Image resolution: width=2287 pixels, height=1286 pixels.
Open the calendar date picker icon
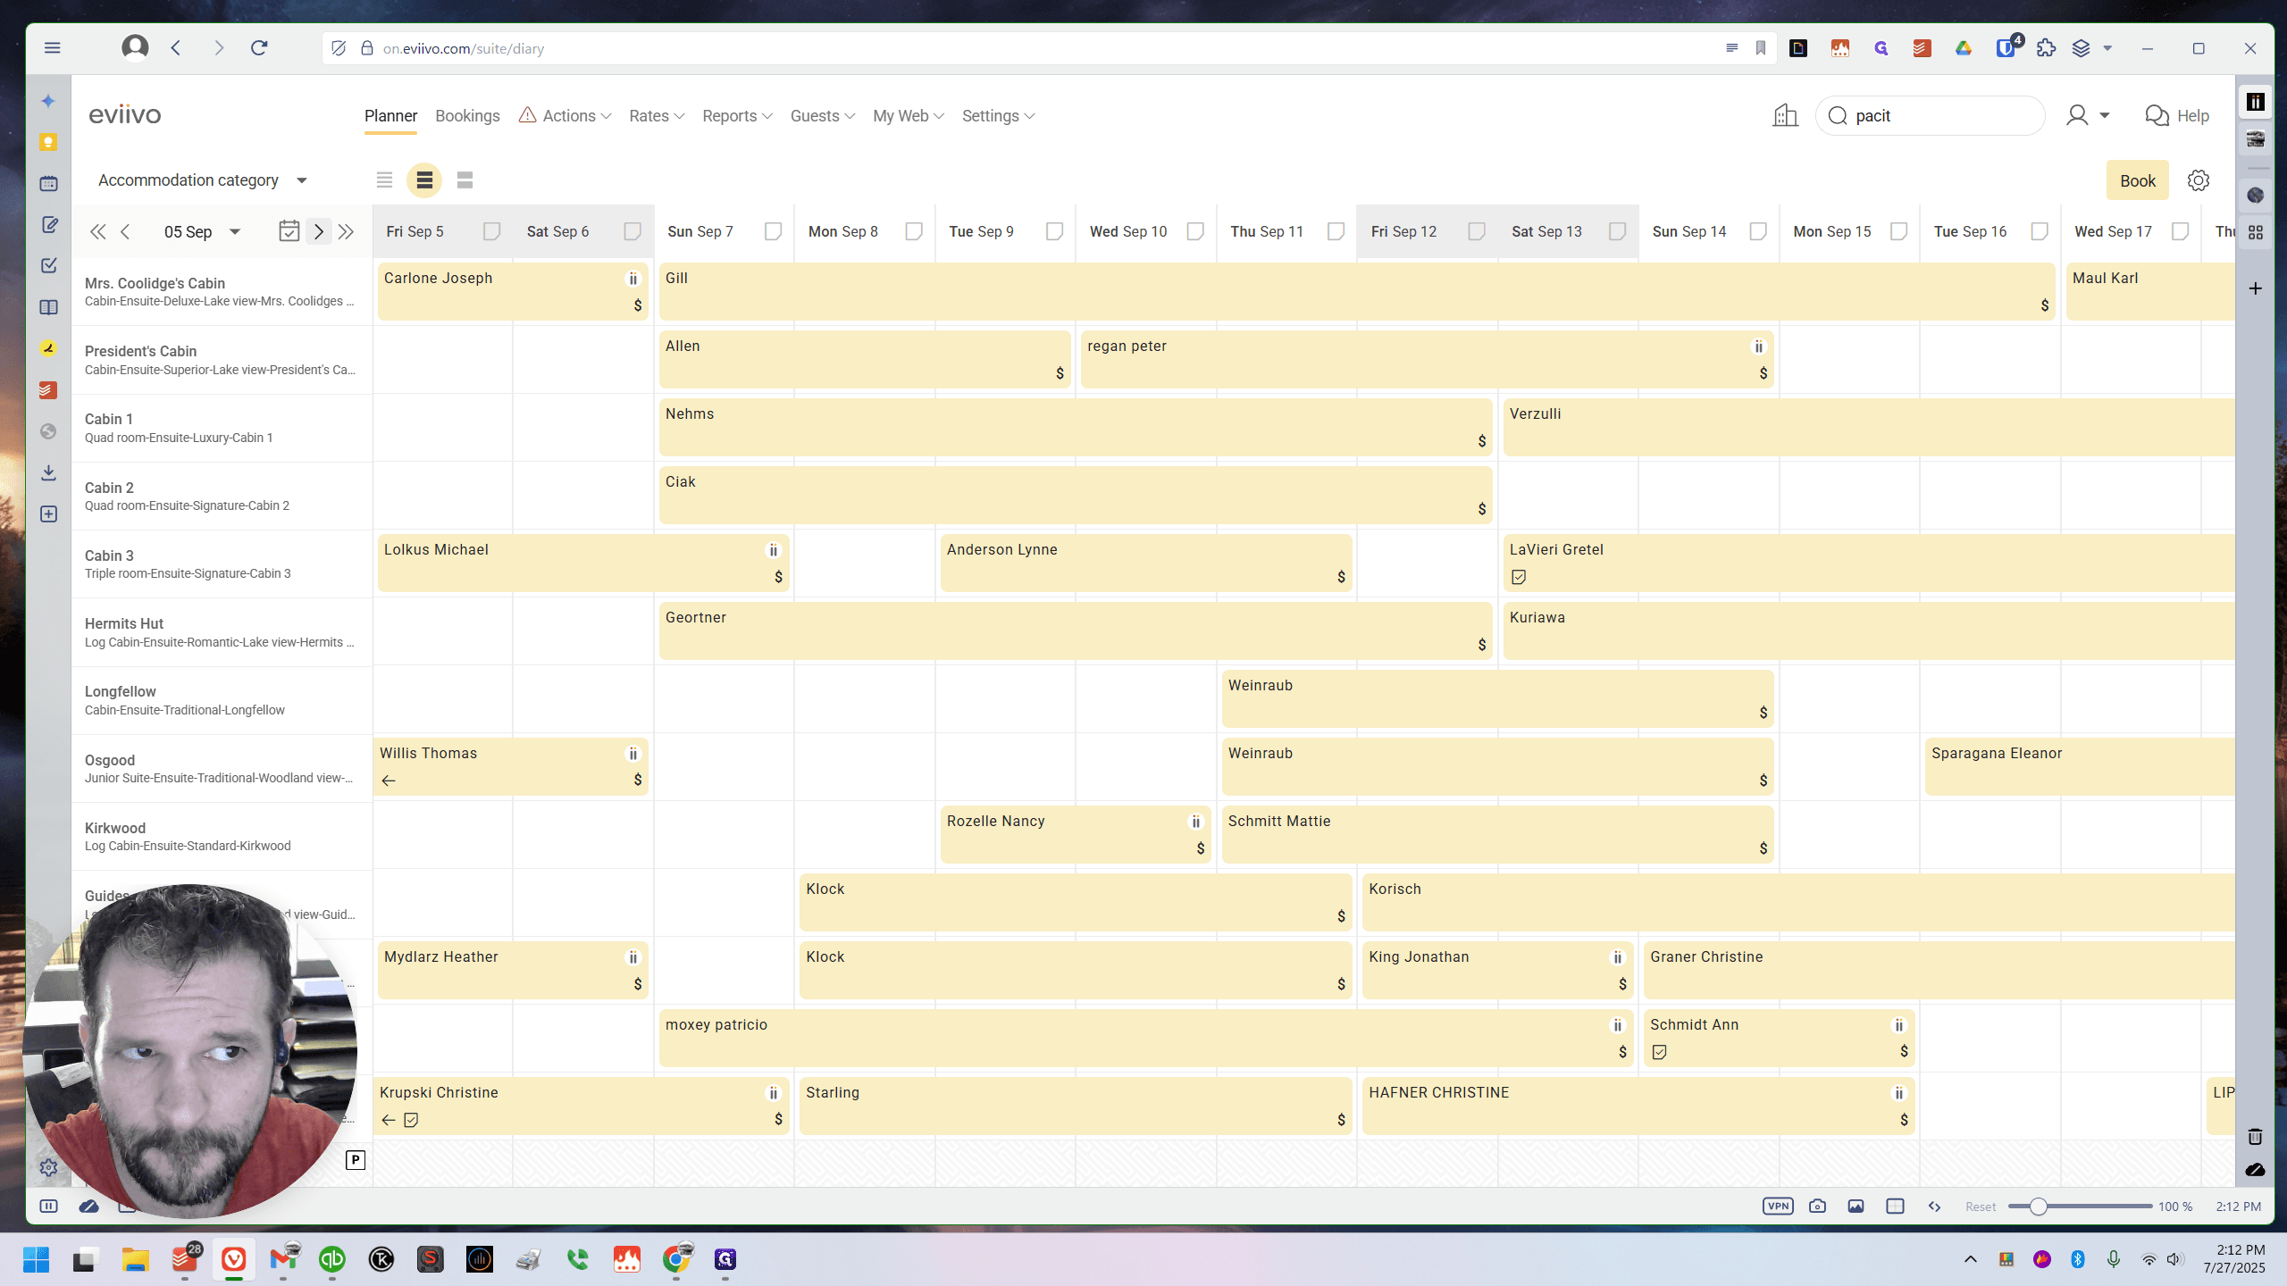coord(289,231)
